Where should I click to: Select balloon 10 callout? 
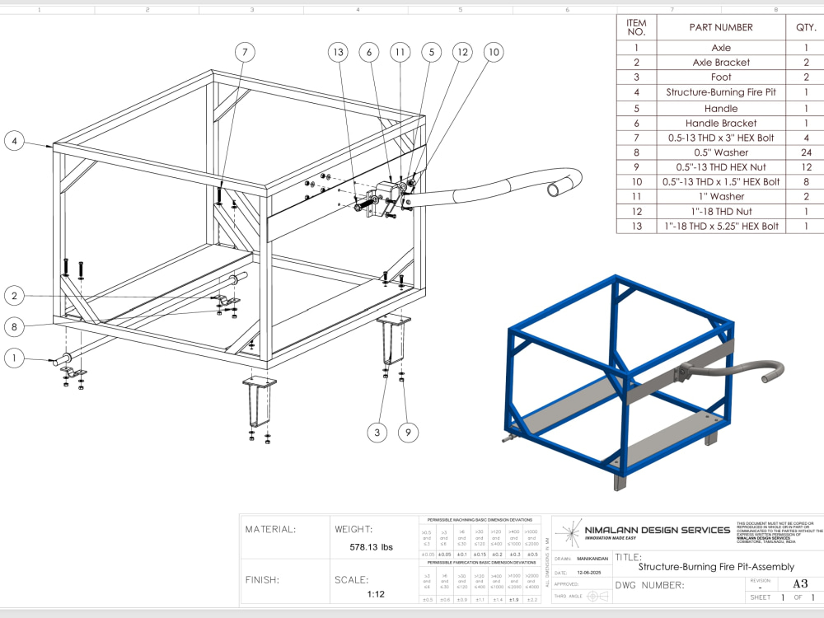click(494, 52)
